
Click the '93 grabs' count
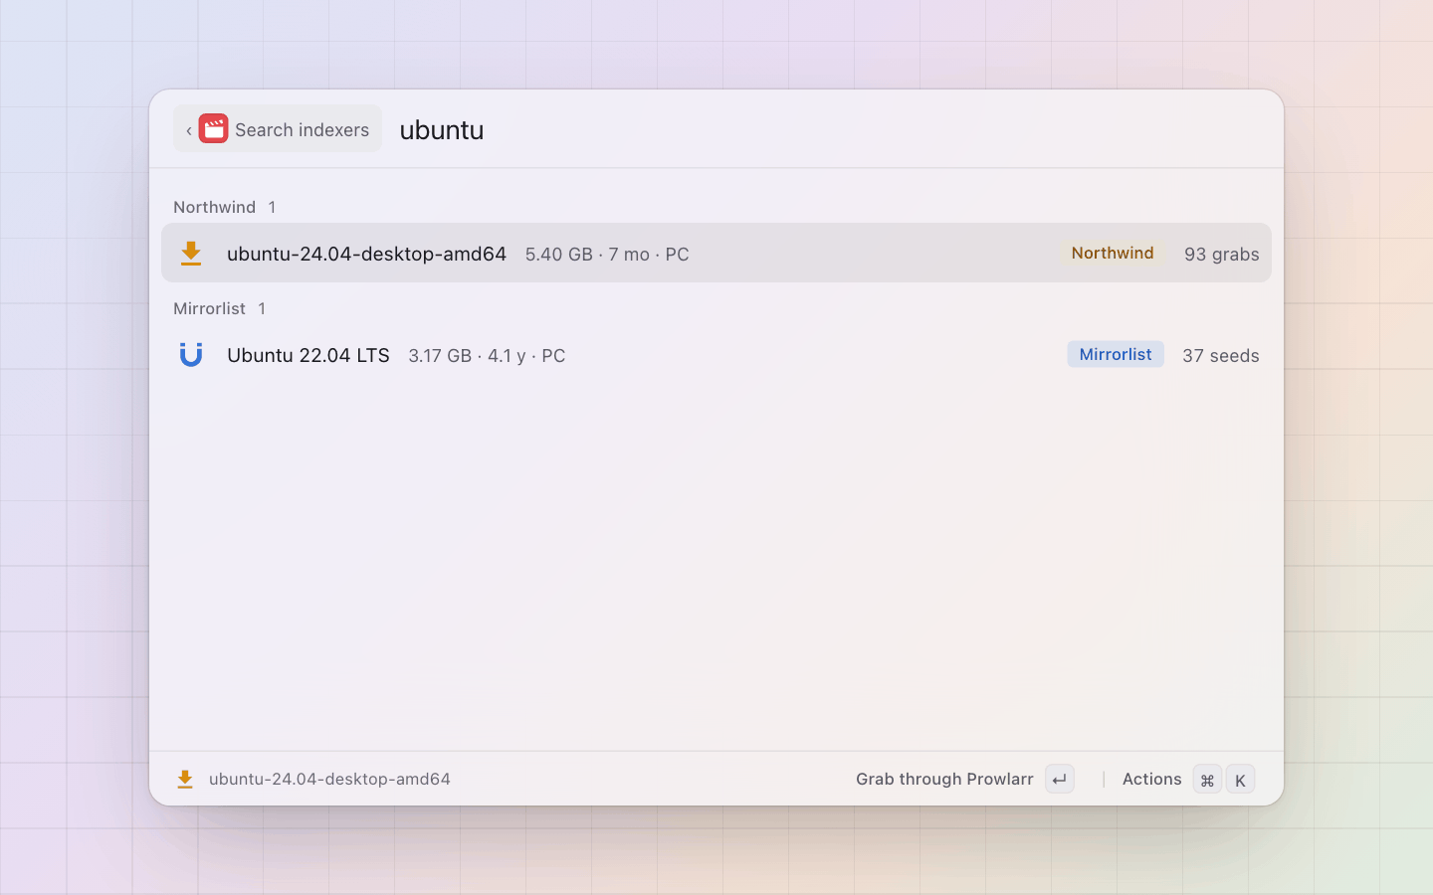pos(1221,255)
